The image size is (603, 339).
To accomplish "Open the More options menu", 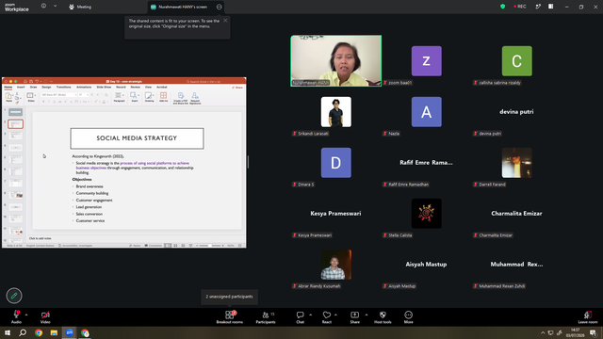I will click(x=408, y=316).
